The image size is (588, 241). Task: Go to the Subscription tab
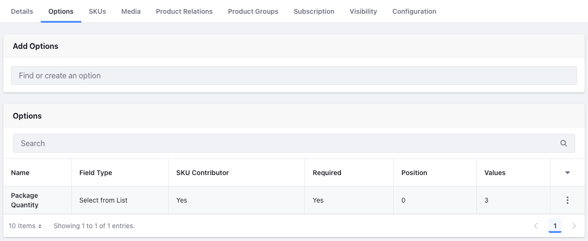pyautogui.click(x=314, y=11)
